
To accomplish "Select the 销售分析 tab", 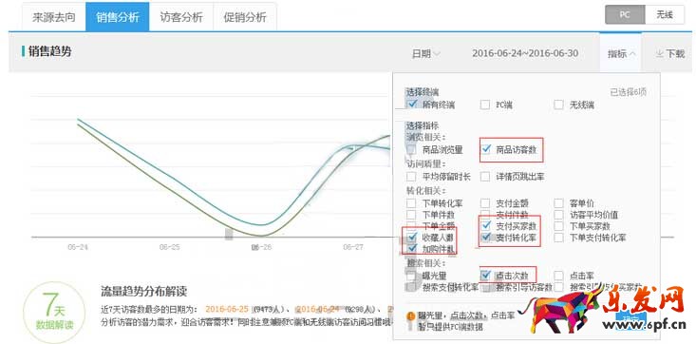I will [x=117, y=17].
